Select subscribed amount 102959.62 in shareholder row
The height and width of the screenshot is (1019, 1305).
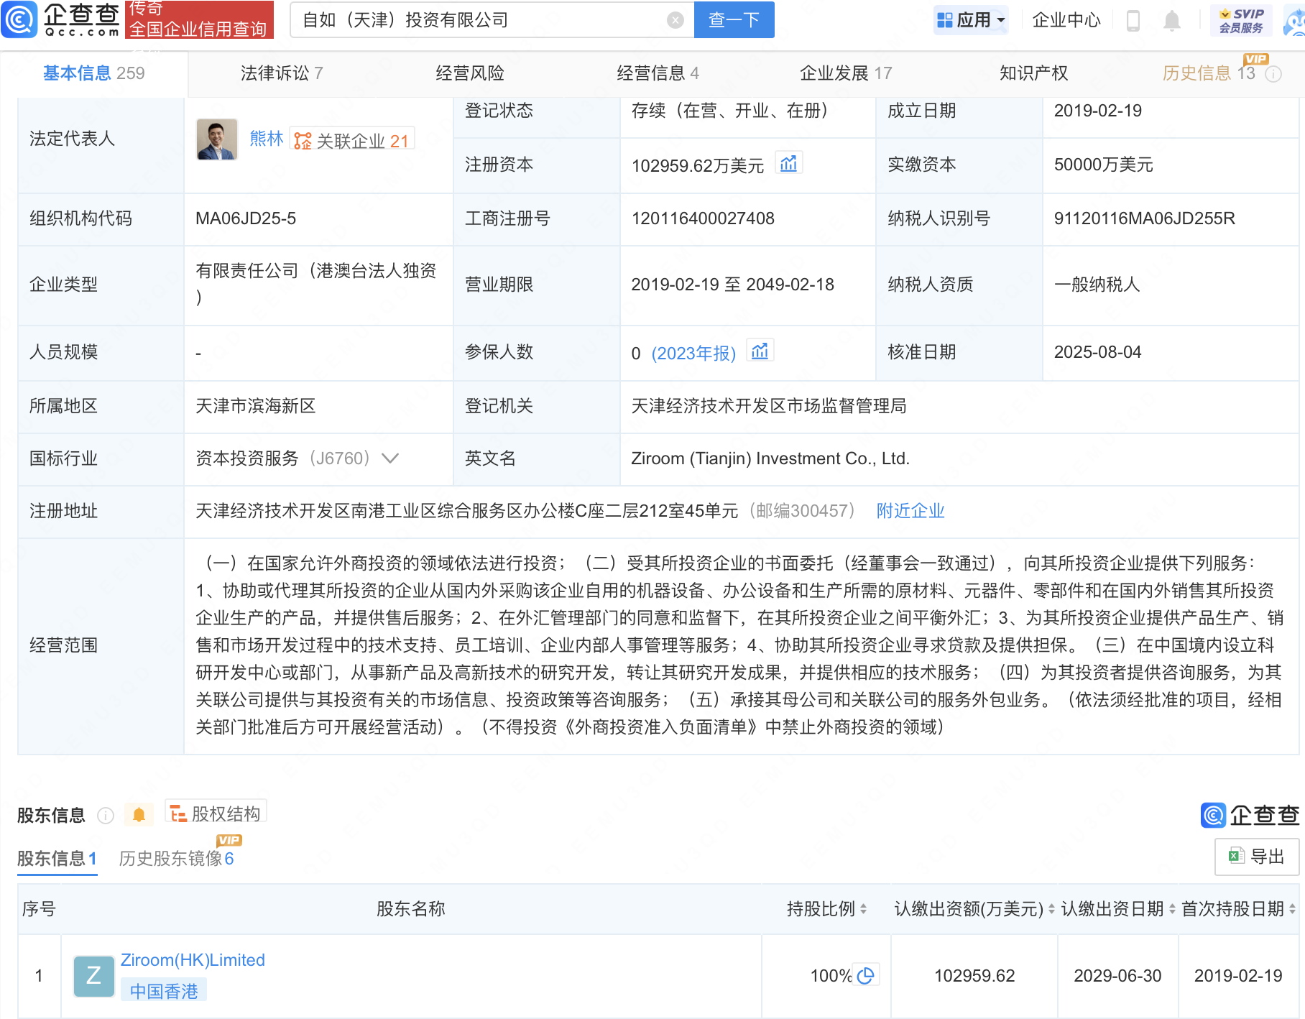pyautogui.click(x=974, y=976)
